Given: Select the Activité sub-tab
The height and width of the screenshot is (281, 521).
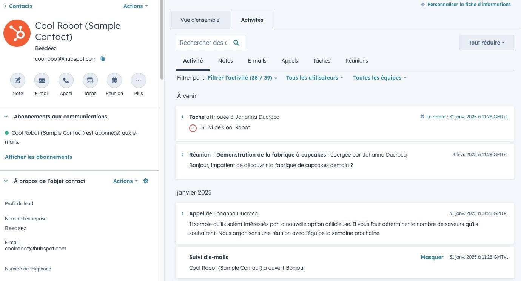Looking at the screenshot, I should pos(193,61).
